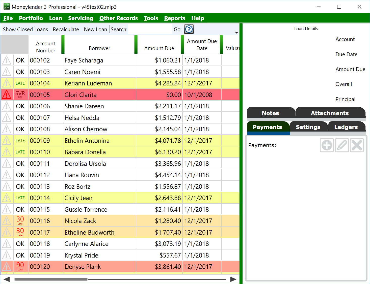Click warning triangle icon for Caren Noemi
370x284 pixels.
[7, 72]
